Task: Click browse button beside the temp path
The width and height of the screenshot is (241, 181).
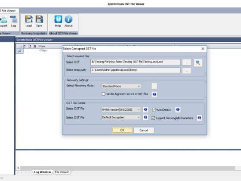Action: [187, 71]
